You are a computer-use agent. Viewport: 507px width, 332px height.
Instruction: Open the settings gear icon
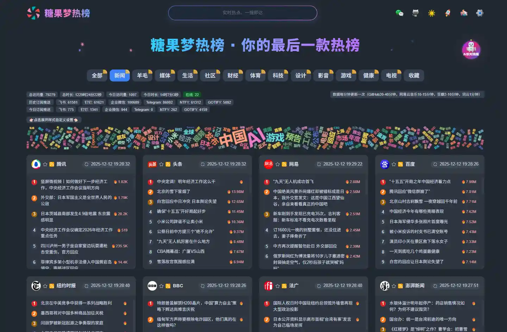tap(480, 13)
